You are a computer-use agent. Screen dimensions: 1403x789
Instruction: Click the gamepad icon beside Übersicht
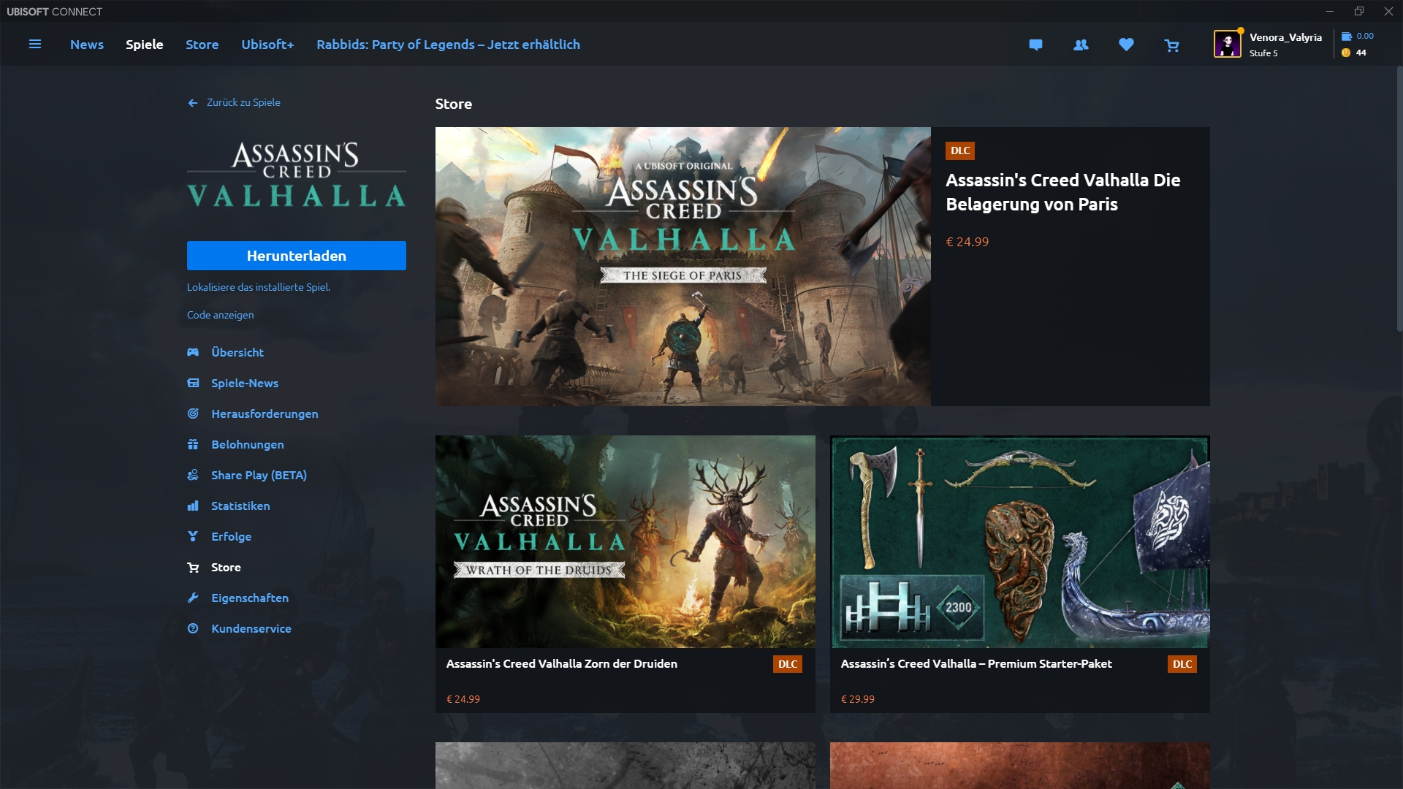pyautogui.click(x=193, y=352)
